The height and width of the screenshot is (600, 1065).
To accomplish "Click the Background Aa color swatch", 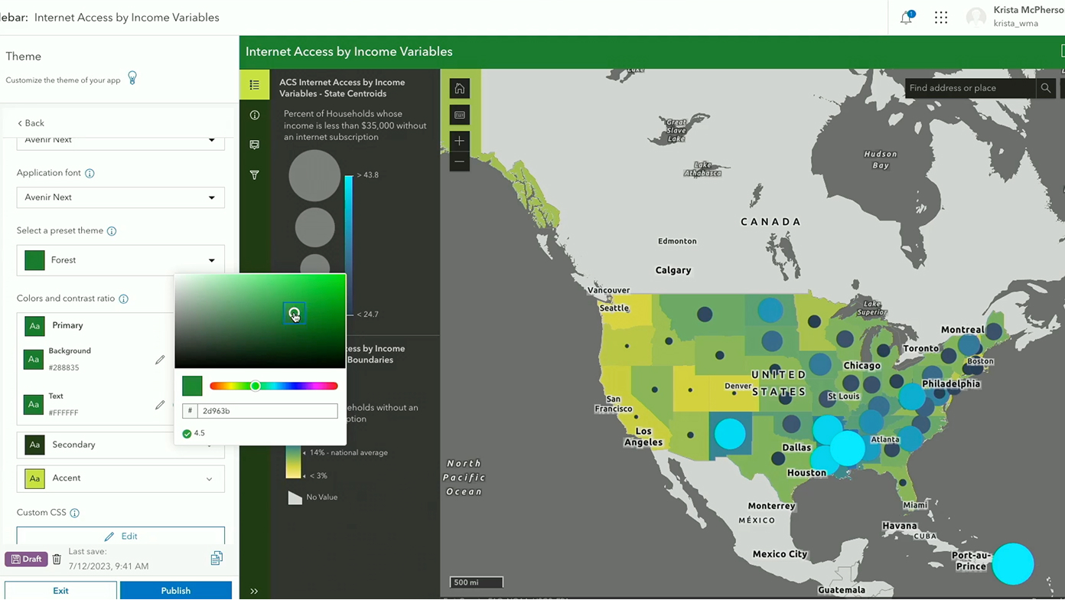I will click(x=34, y=359).
